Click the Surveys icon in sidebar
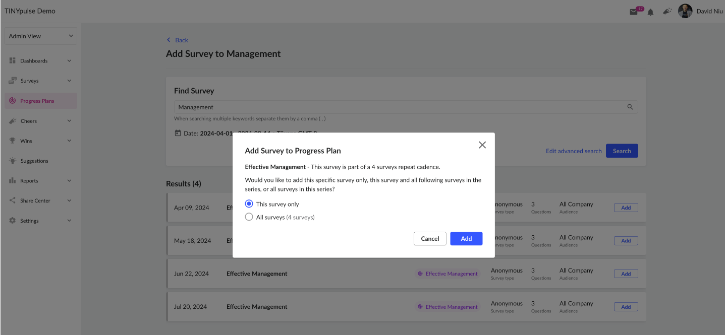Screen dimensions: 725x335 coord(13,81)
